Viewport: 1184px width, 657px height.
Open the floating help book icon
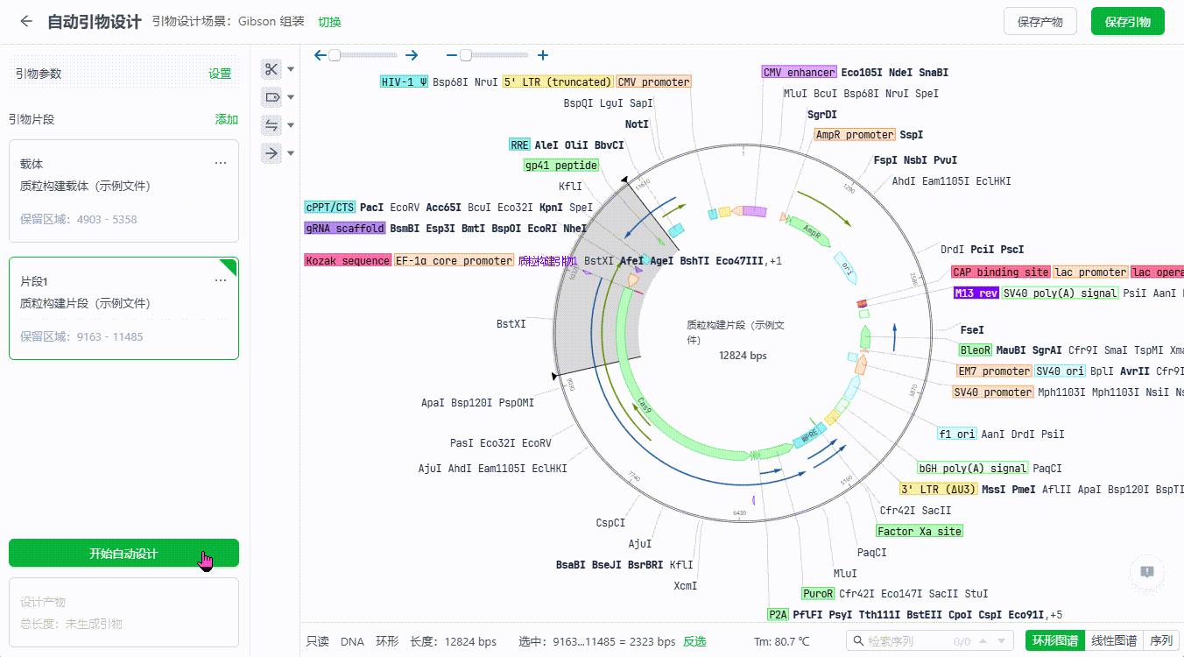point(1146,572)
